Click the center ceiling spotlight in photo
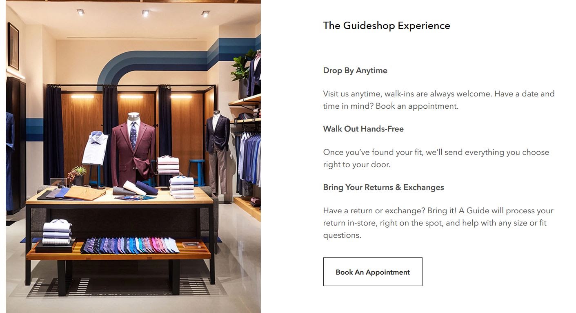This screenshot has width=576, height=313. (x=145, y=13)
